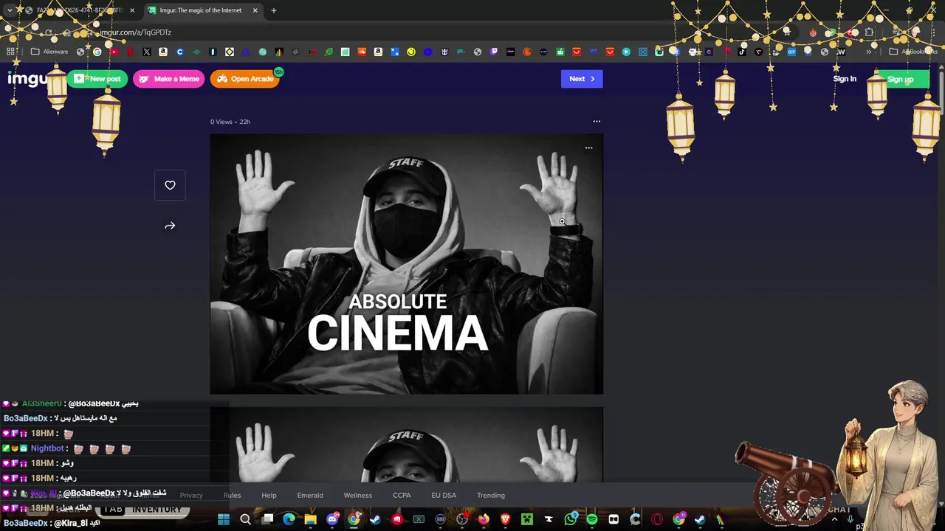Image resolution: width=945 pixels, height=531 pixels.
Task: Expand the bookmarks overflow chevron
Action: click(869, 52)
